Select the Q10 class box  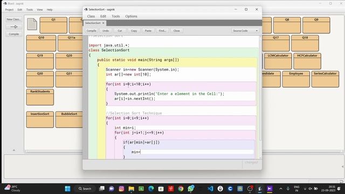coord(41,43)
